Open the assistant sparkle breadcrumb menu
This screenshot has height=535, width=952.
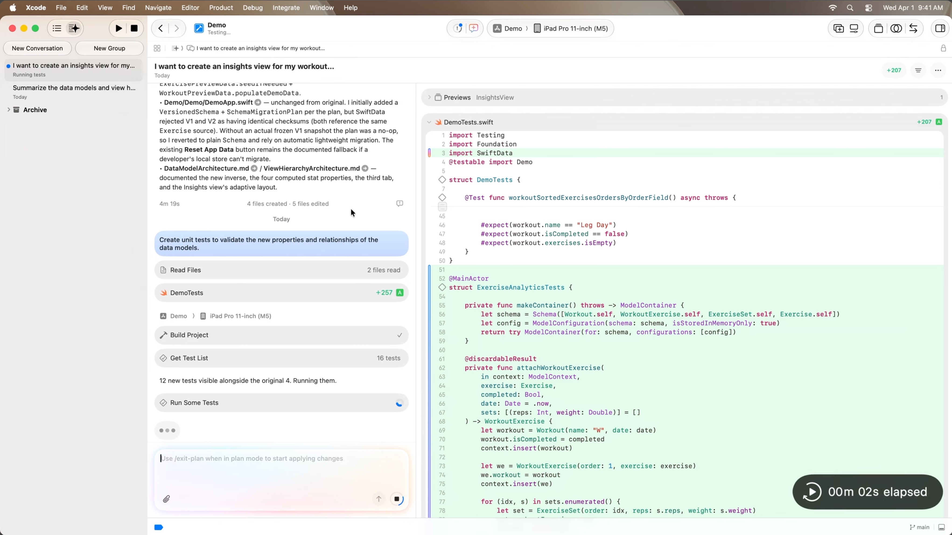[x=175, y=48]
